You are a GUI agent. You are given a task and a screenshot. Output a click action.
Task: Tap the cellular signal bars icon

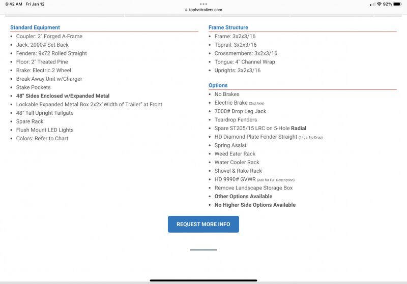(372, 4)
